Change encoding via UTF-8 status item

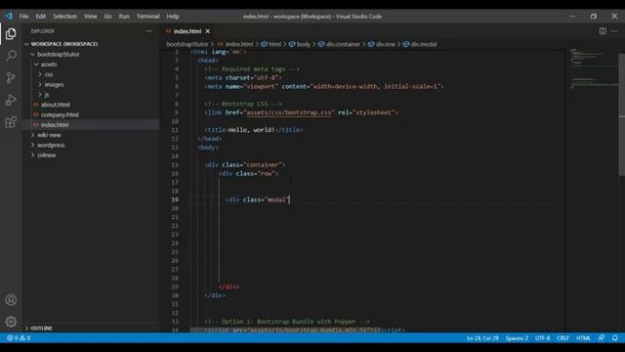[x=542, y=338]
